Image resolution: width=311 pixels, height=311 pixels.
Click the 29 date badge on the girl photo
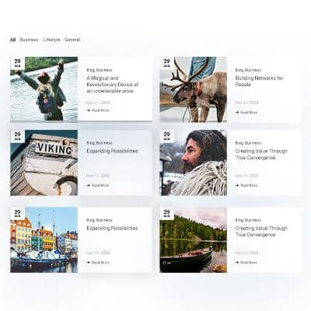click(x=17, y=63)
